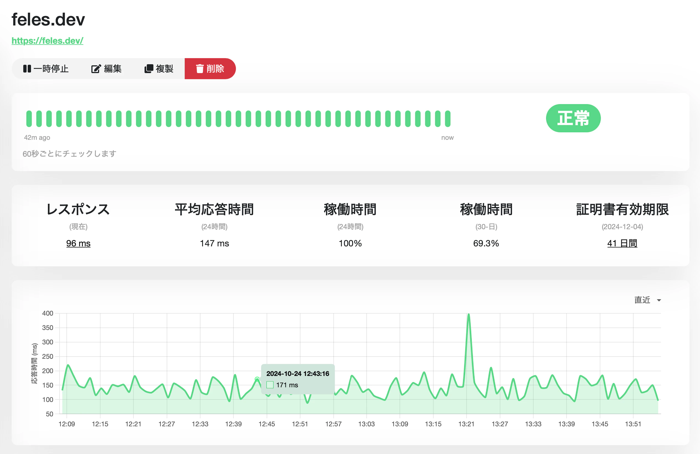Click the 400 y-axis label

click(x=48, y=313)
